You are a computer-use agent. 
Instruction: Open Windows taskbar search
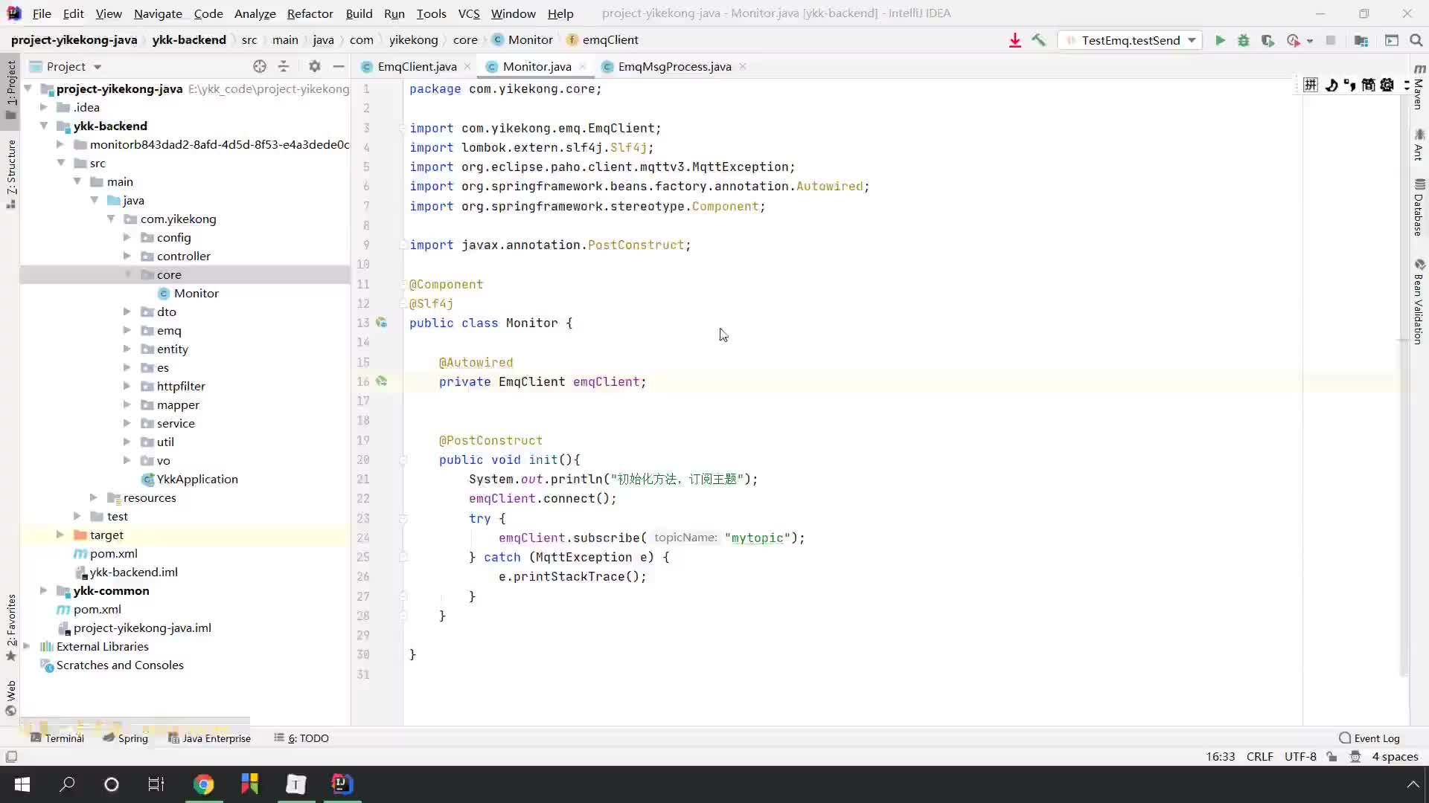67,784
